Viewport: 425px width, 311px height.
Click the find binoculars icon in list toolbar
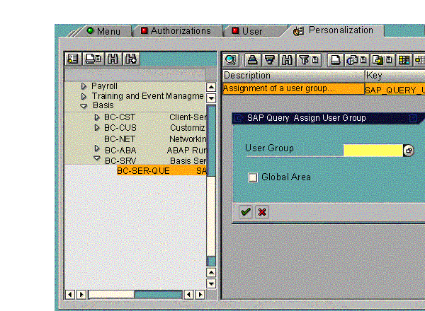288,59
